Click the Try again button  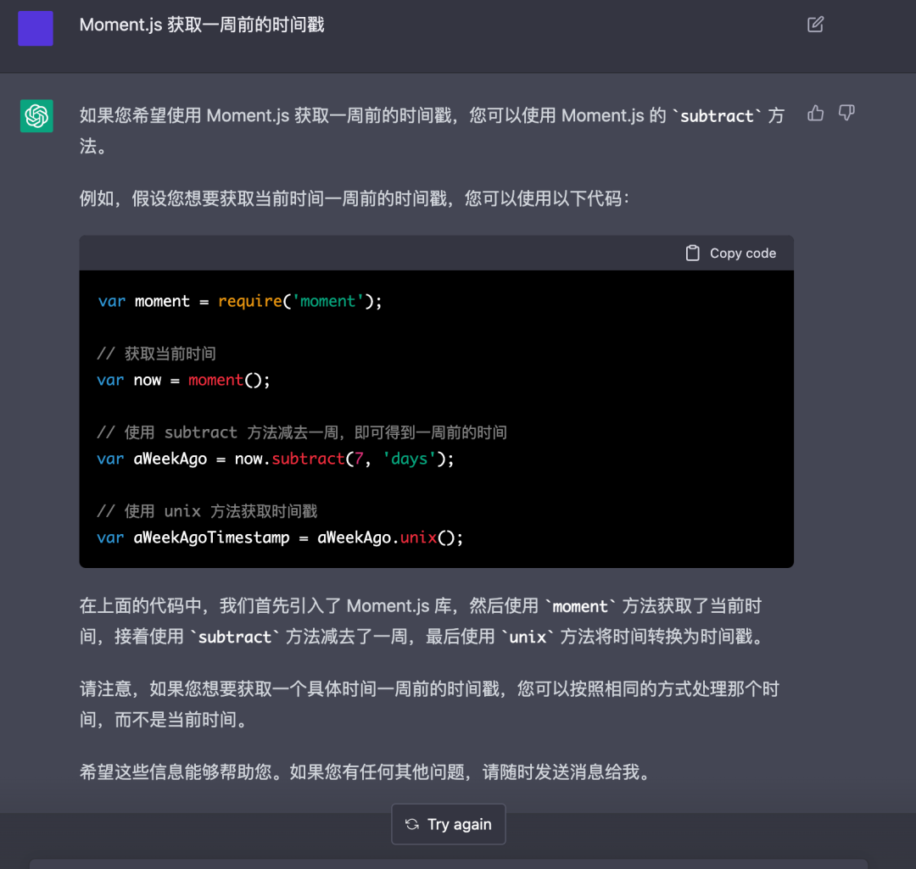(448, 824)
